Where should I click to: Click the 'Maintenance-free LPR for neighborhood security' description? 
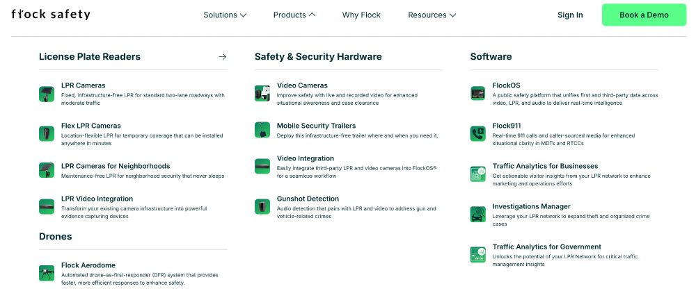[143, 176]
